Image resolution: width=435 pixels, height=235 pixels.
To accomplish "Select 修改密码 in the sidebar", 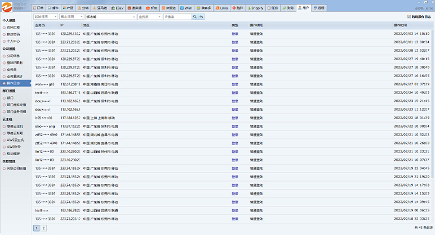I will pos(14,34).
